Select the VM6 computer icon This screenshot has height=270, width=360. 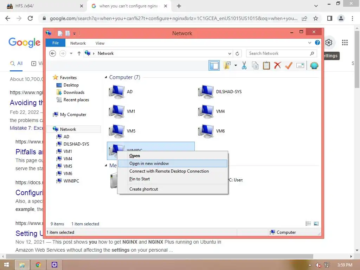click(x=206, y=131)
